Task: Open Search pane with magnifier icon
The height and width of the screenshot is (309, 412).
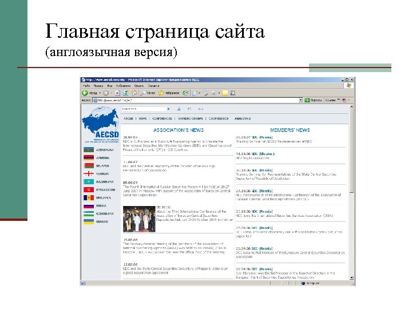Action: (144, 93)
